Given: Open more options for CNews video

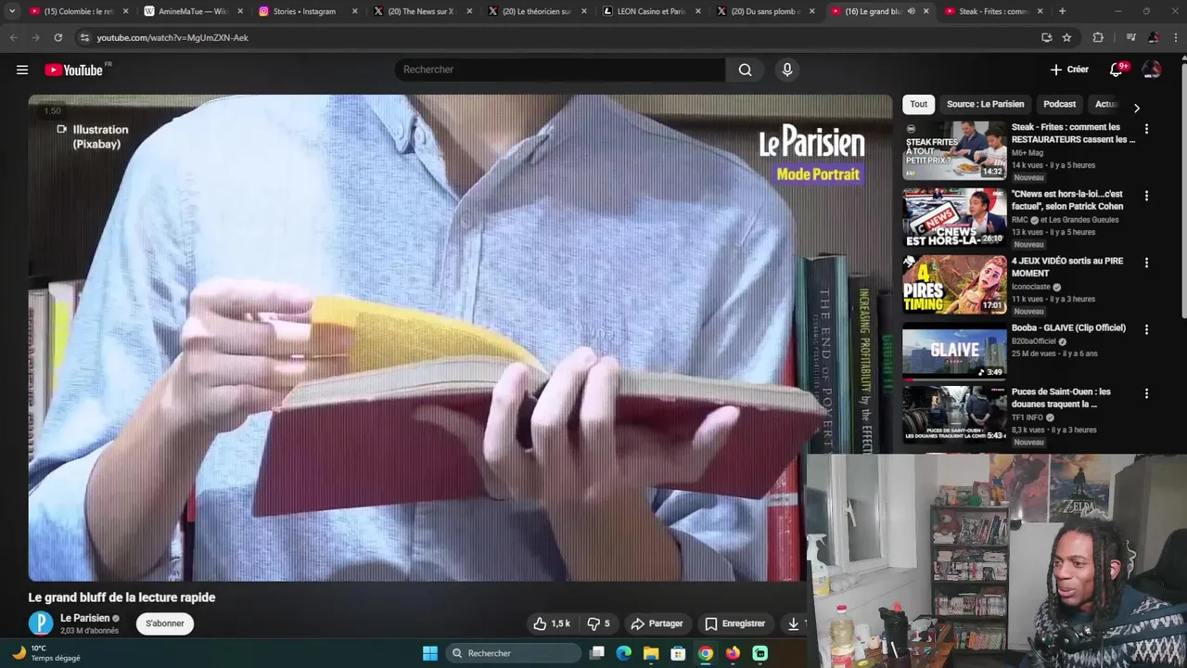Looking at the screenshot, I should (1146, 196).
